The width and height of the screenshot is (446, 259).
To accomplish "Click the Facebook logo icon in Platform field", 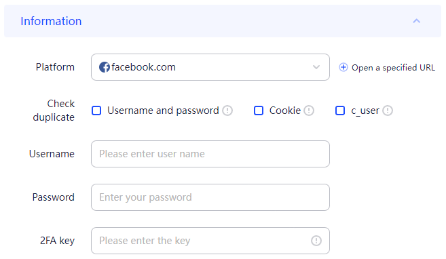I will 105,67.
